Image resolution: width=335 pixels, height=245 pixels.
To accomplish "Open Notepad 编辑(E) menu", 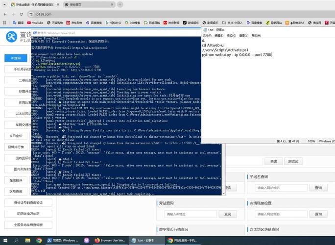I will (219, 35).
